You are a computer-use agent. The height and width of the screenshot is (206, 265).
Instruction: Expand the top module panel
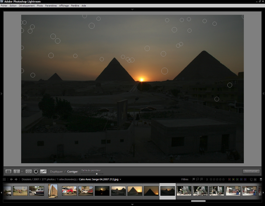tap(132, 9)
